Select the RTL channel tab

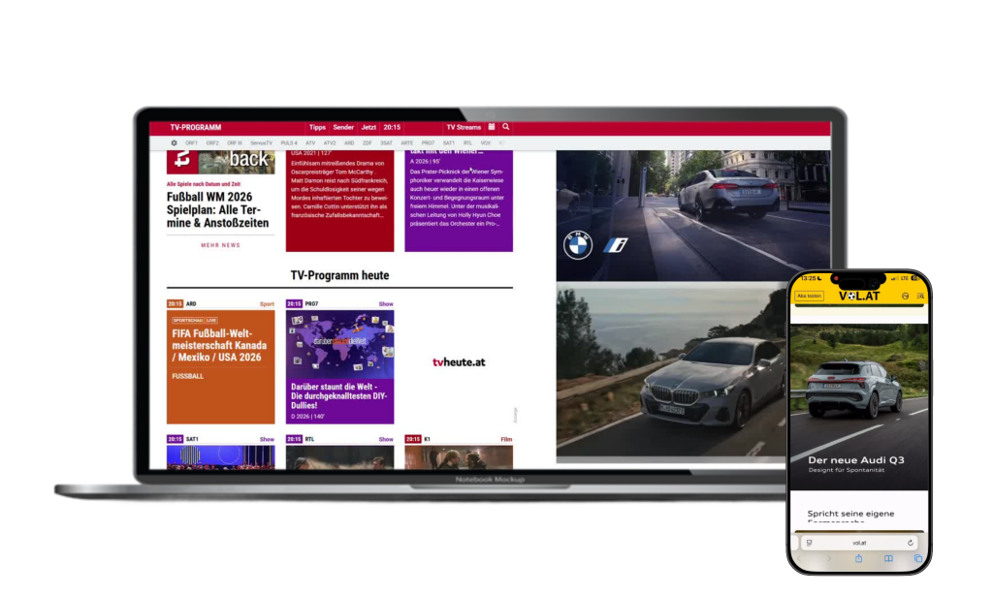tap(467, 143)
